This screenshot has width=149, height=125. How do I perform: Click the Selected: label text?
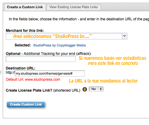[x=23, y=45]
